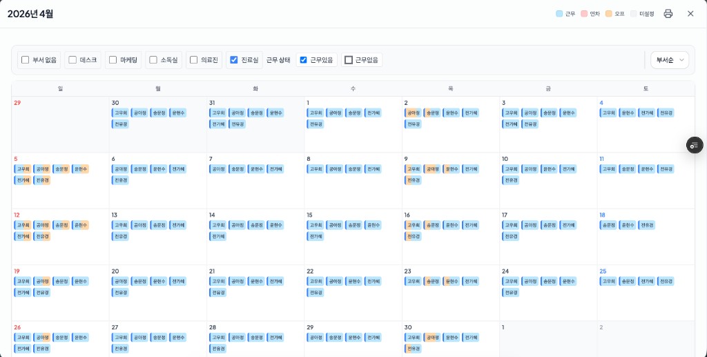Select the 화 weekday column header
Viewport: 707px width, 357px height.
(x=255, y=89)
